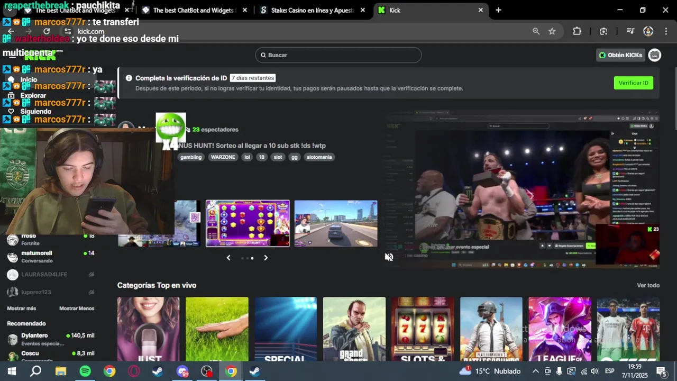Open the Just Chatting category card
The height and width of the screenshot is (381, 677).
[x=148, y=329]
